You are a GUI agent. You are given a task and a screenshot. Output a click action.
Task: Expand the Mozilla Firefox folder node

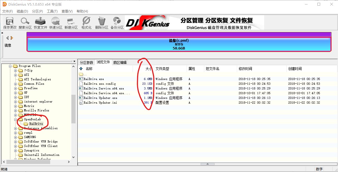click(x=16, y=111)
